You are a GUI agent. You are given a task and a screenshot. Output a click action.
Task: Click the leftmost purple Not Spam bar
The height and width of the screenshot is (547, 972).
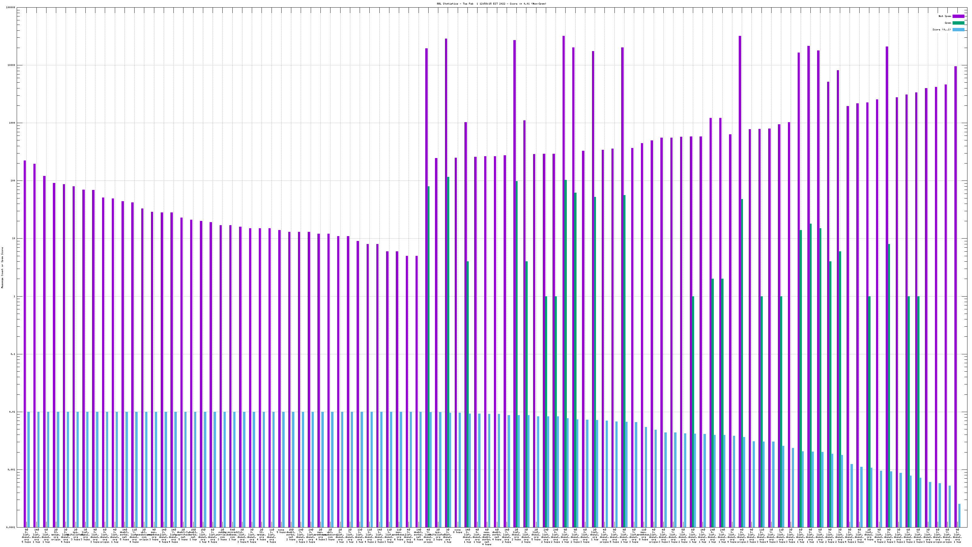pos(25,340)
